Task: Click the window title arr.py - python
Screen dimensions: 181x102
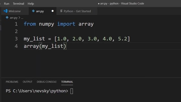Action: coord(109,4)
